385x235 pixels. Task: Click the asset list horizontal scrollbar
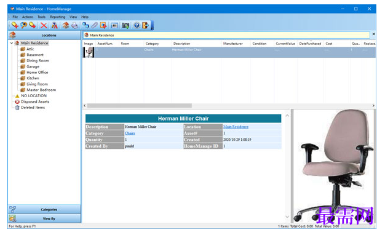point(140,106)
